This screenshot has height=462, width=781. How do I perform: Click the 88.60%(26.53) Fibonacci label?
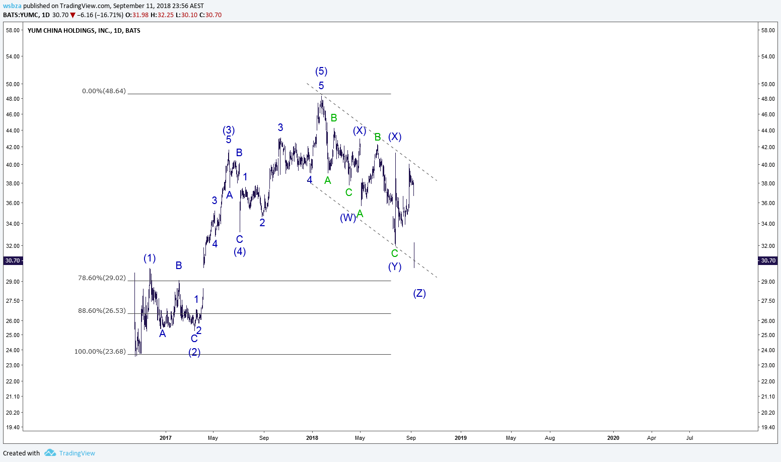pos(102,310)
